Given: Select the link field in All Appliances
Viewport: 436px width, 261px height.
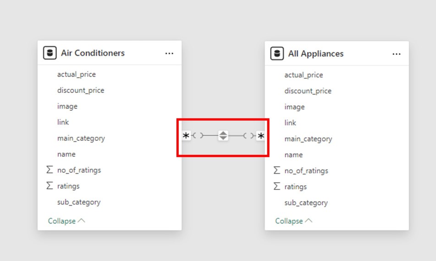Looking at the screenshot, I should [x=290, y=123].
